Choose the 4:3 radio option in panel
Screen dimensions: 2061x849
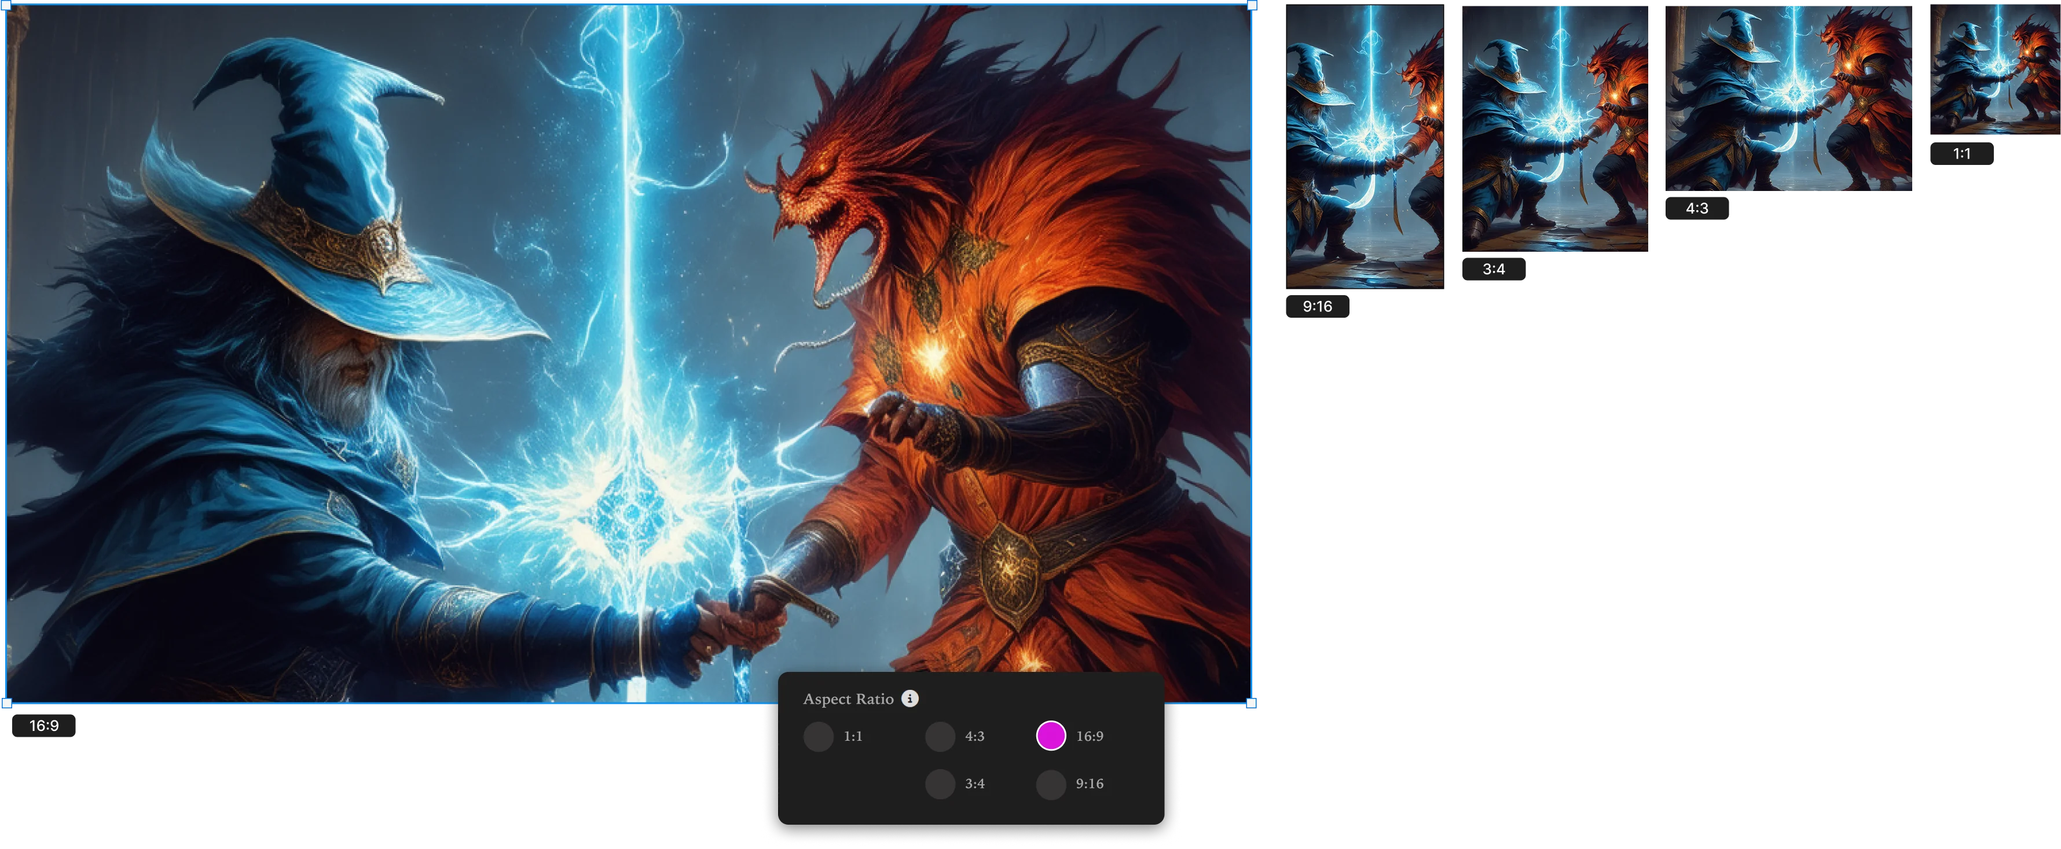coord(940,736)
